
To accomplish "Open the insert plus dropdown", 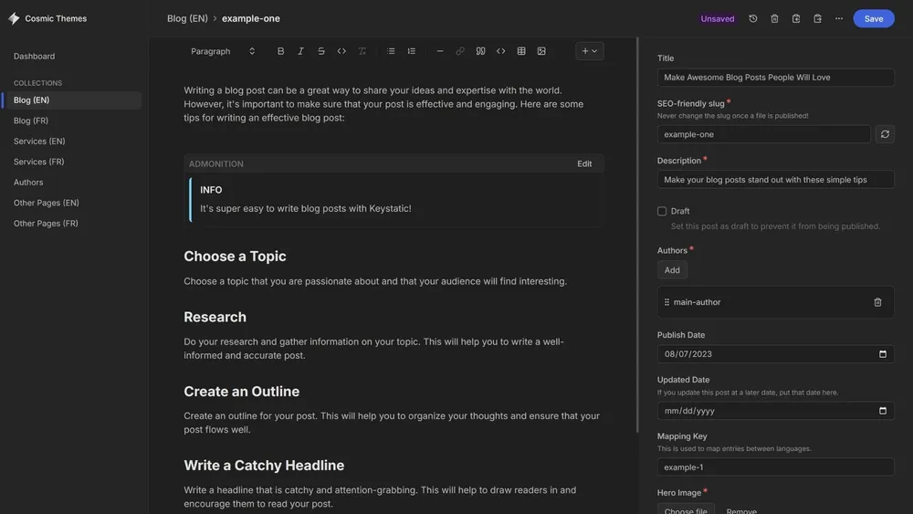I will [589, 51].
